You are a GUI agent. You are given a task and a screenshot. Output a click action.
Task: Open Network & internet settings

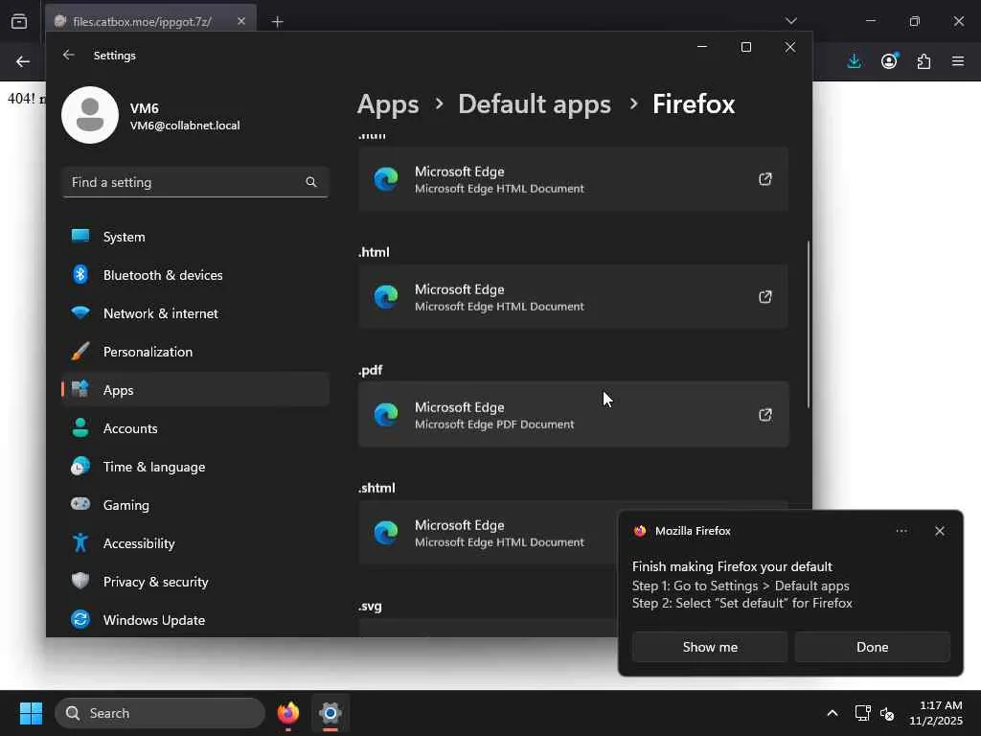coord(195,313)
